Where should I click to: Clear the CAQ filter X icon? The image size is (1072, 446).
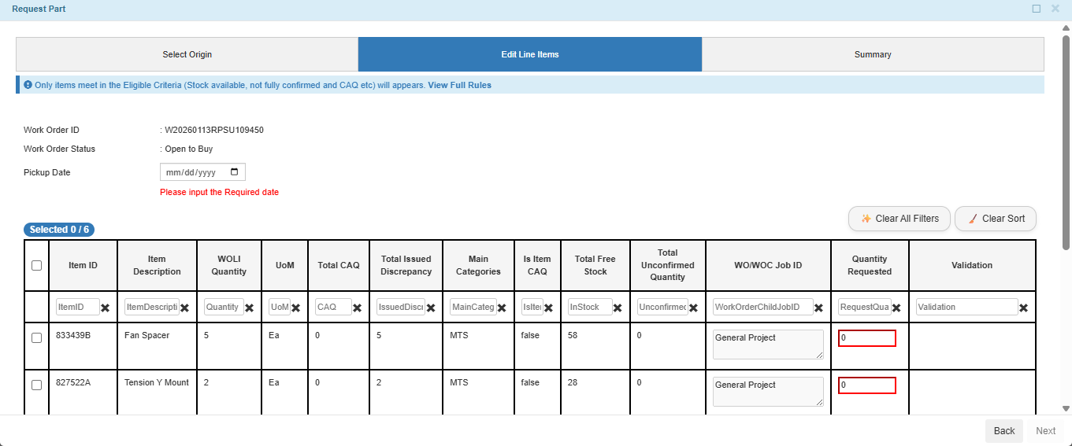click(357, 308)
